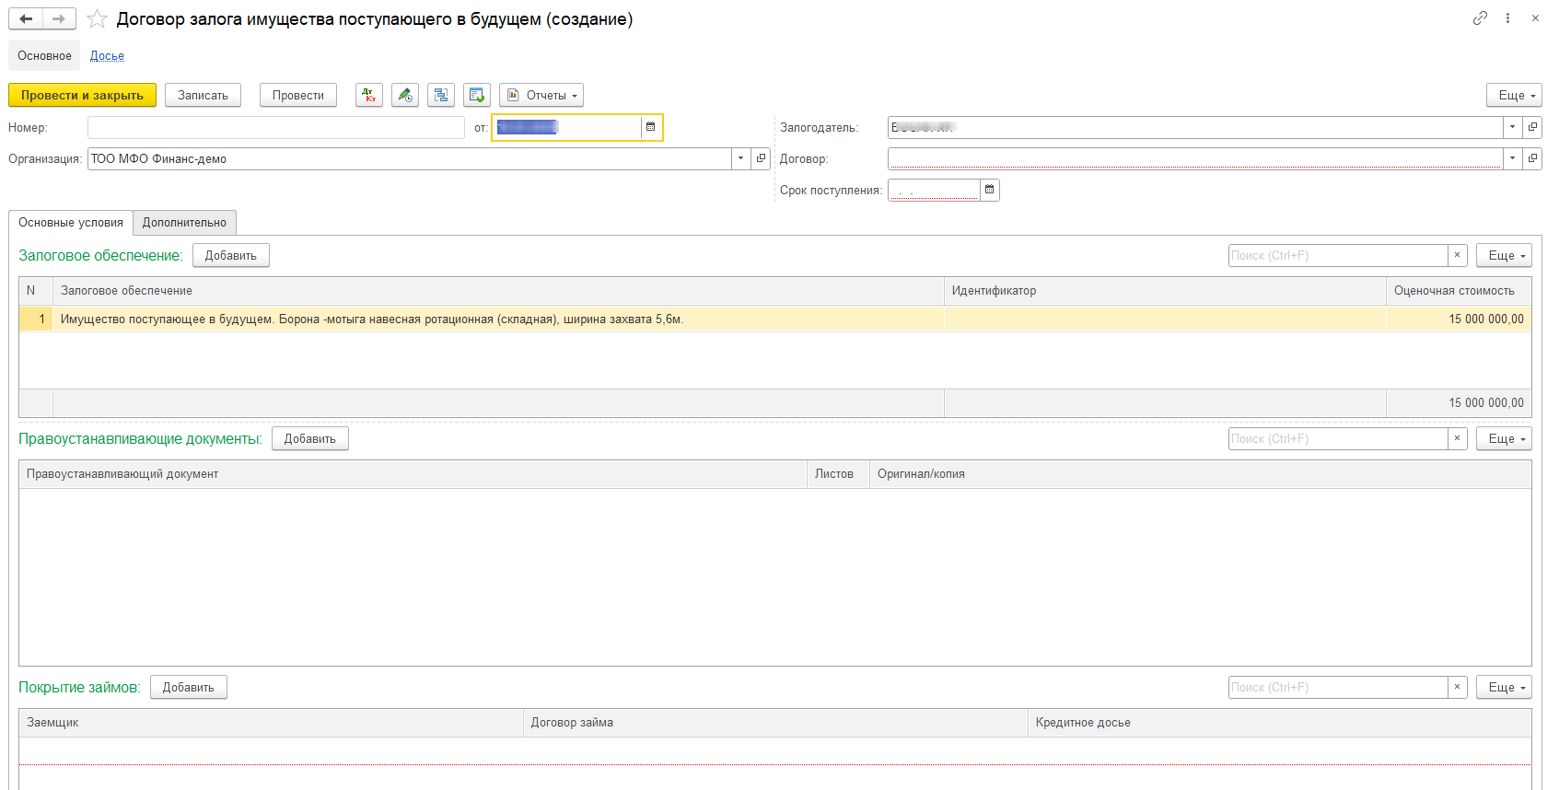Click the Провести button

pos(297,95)
